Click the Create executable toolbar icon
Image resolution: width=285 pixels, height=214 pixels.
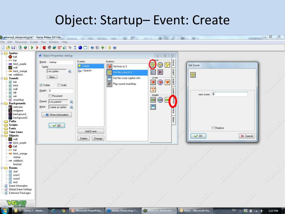coord(20,48)
